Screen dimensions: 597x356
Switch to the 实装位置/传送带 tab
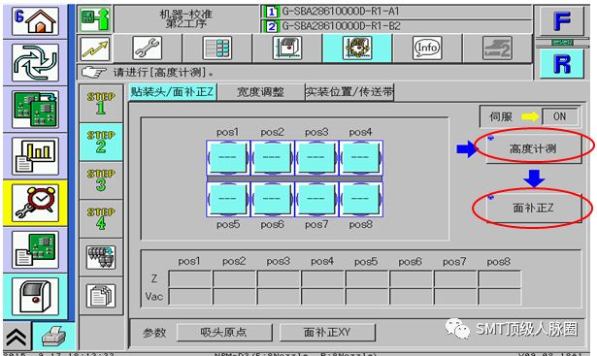pyautogui.click(x=349, y=91)
